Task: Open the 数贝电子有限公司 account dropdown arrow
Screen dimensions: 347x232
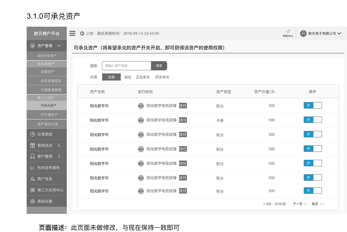Action: (x=339, y=33)
